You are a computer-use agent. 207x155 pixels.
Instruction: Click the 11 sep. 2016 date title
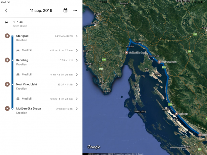point(41,10)
